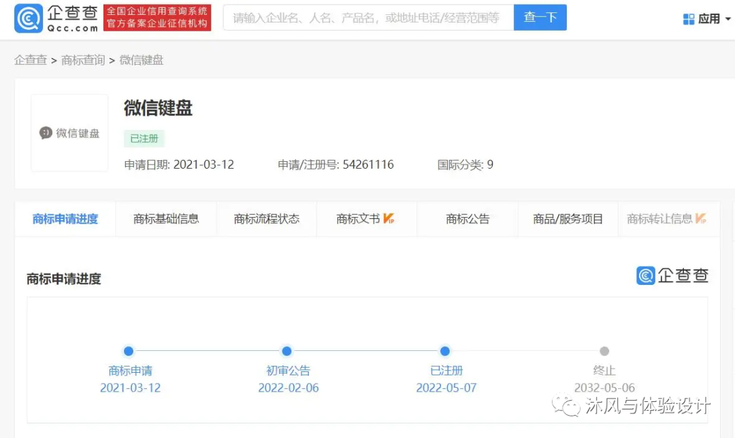
Task: Click the 商标申请 timeline dot
Action: point(129,351)
